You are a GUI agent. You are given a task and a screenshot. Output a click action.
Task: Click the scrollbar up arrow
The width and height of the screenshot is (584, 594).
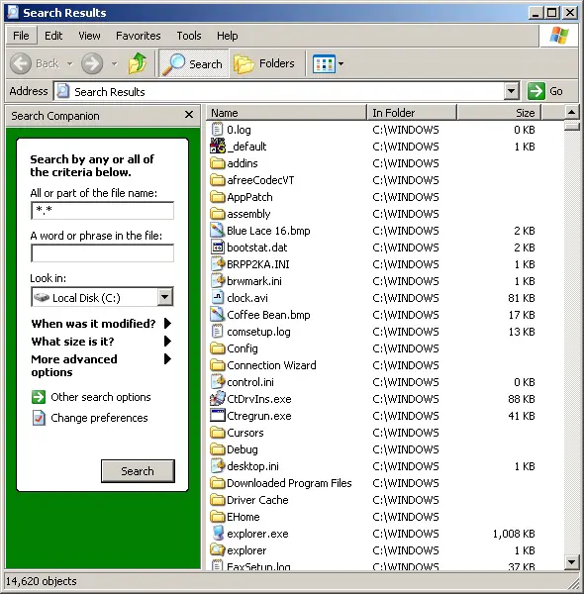point(571,112)
